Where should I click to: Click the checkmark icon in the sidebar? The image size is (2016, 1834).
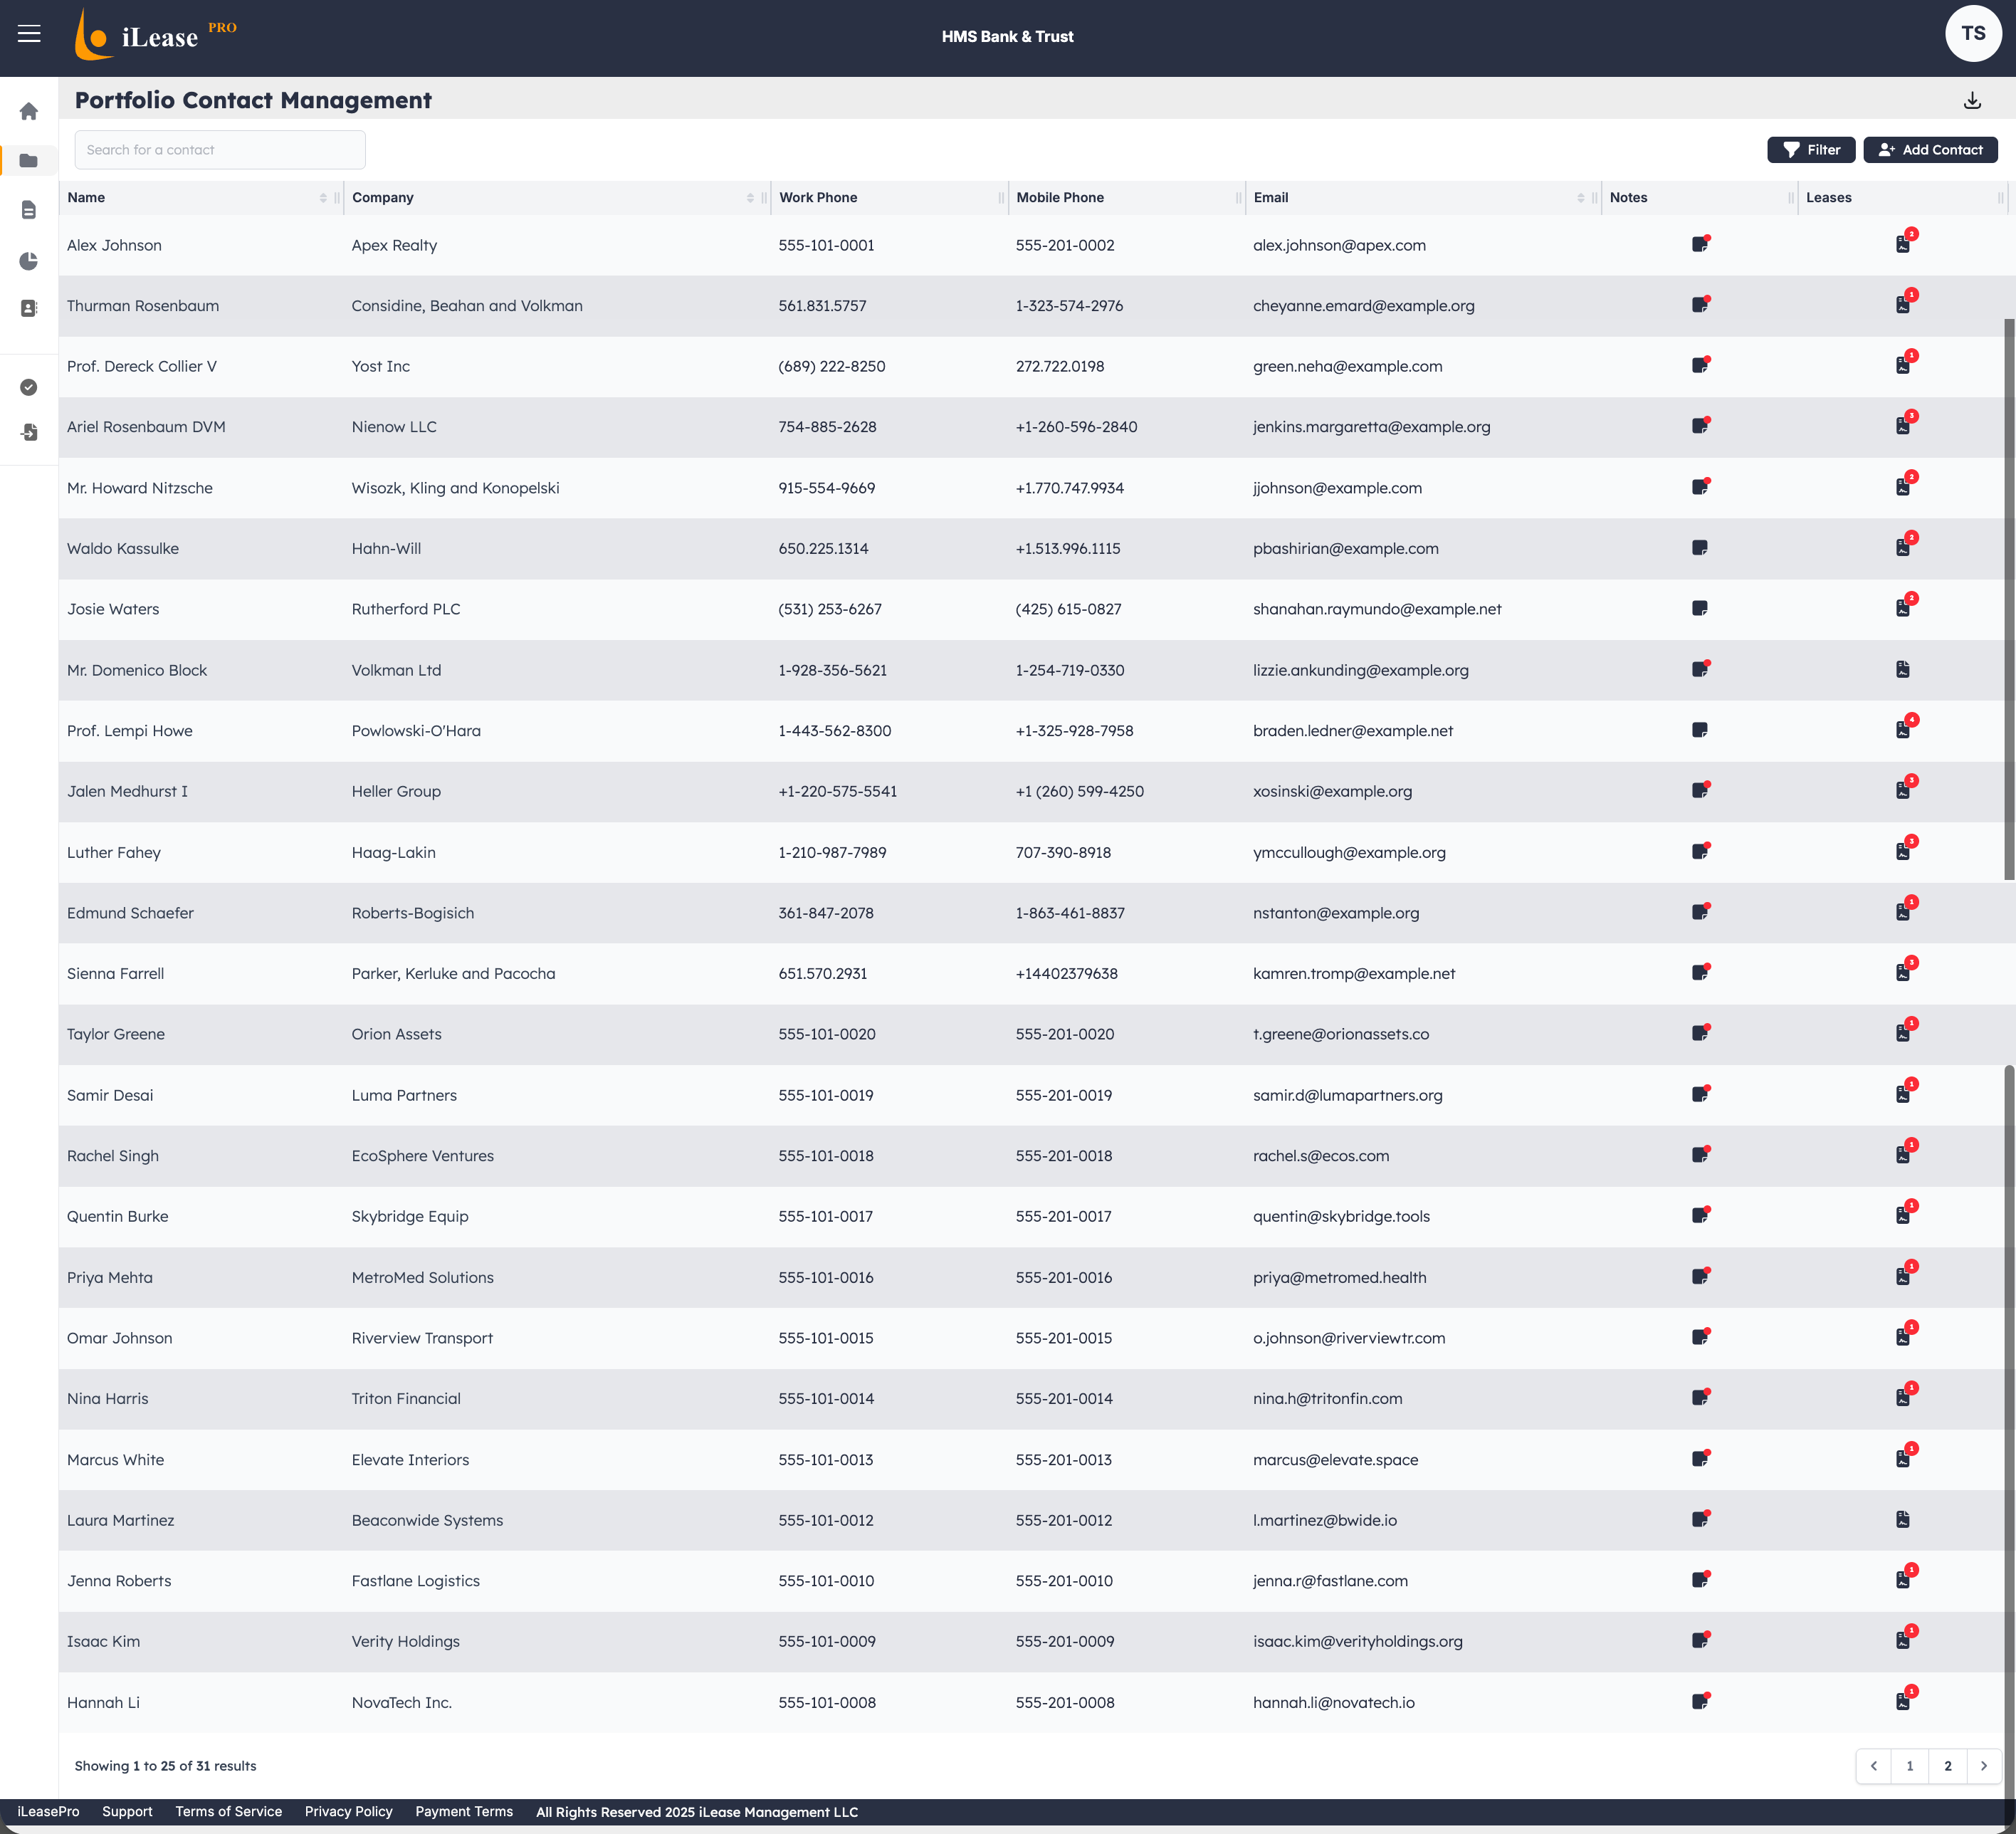[29, 387]
